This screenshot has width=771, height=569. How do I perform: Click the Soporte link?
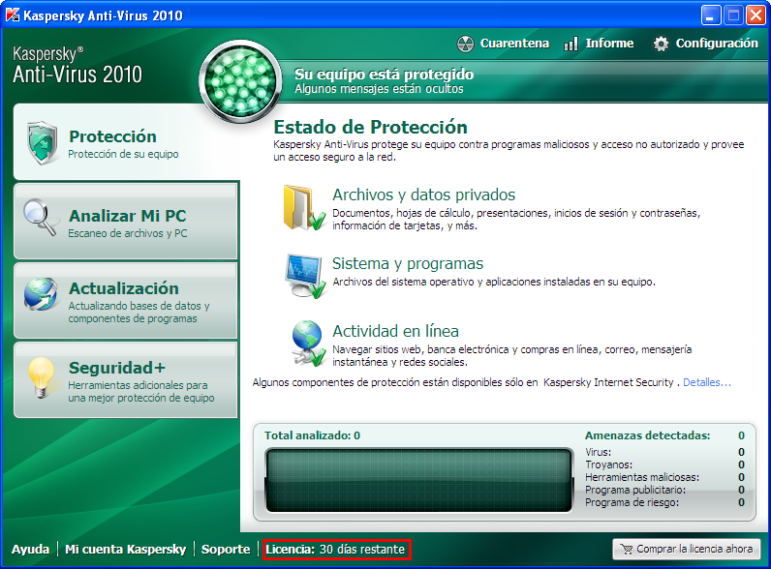point(226,549)
